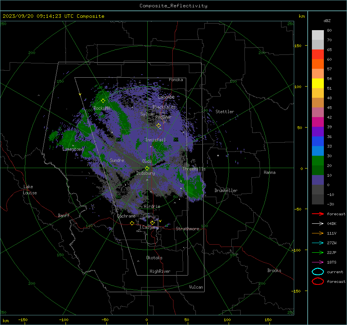Image resolution: width=347 pixels, height=325 pixels.
Task: Click the green 22JP arrow legend icon
Action: pos(318,252)
